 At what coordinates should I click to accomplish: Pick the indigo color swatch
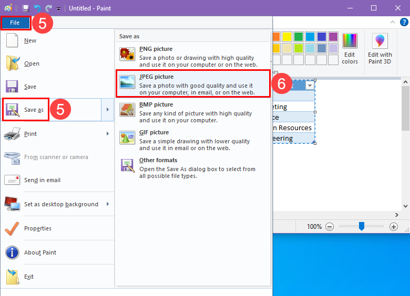322,37
